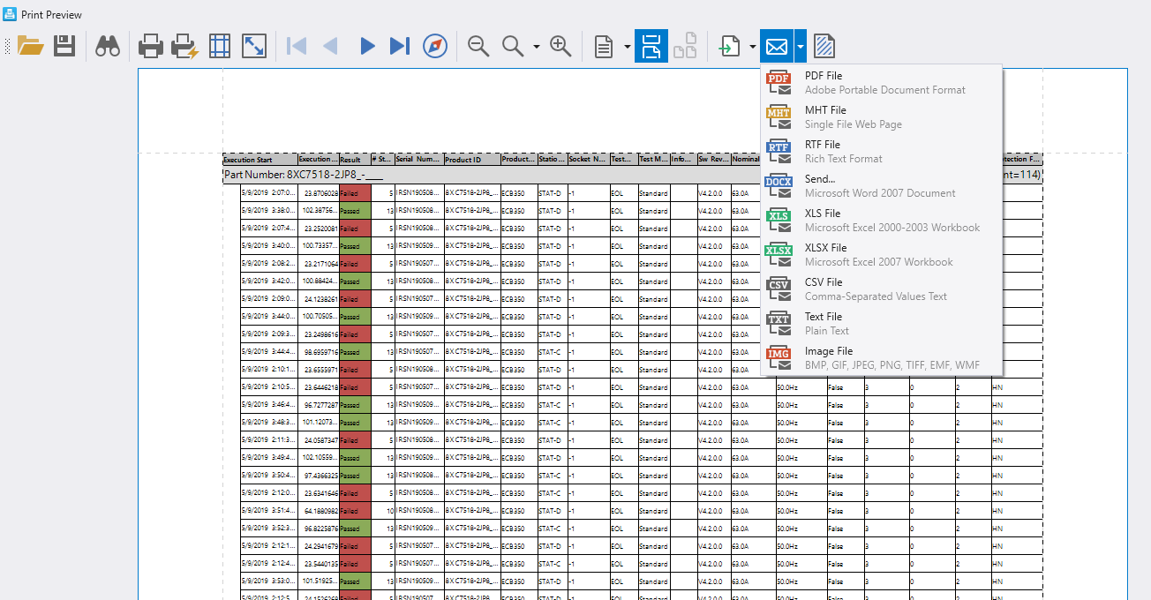Image resolution: width=1151 pixels, height=600 pixels.
Task: Click the Scale icon with diagonal arrows
Action: click(254, 46)
